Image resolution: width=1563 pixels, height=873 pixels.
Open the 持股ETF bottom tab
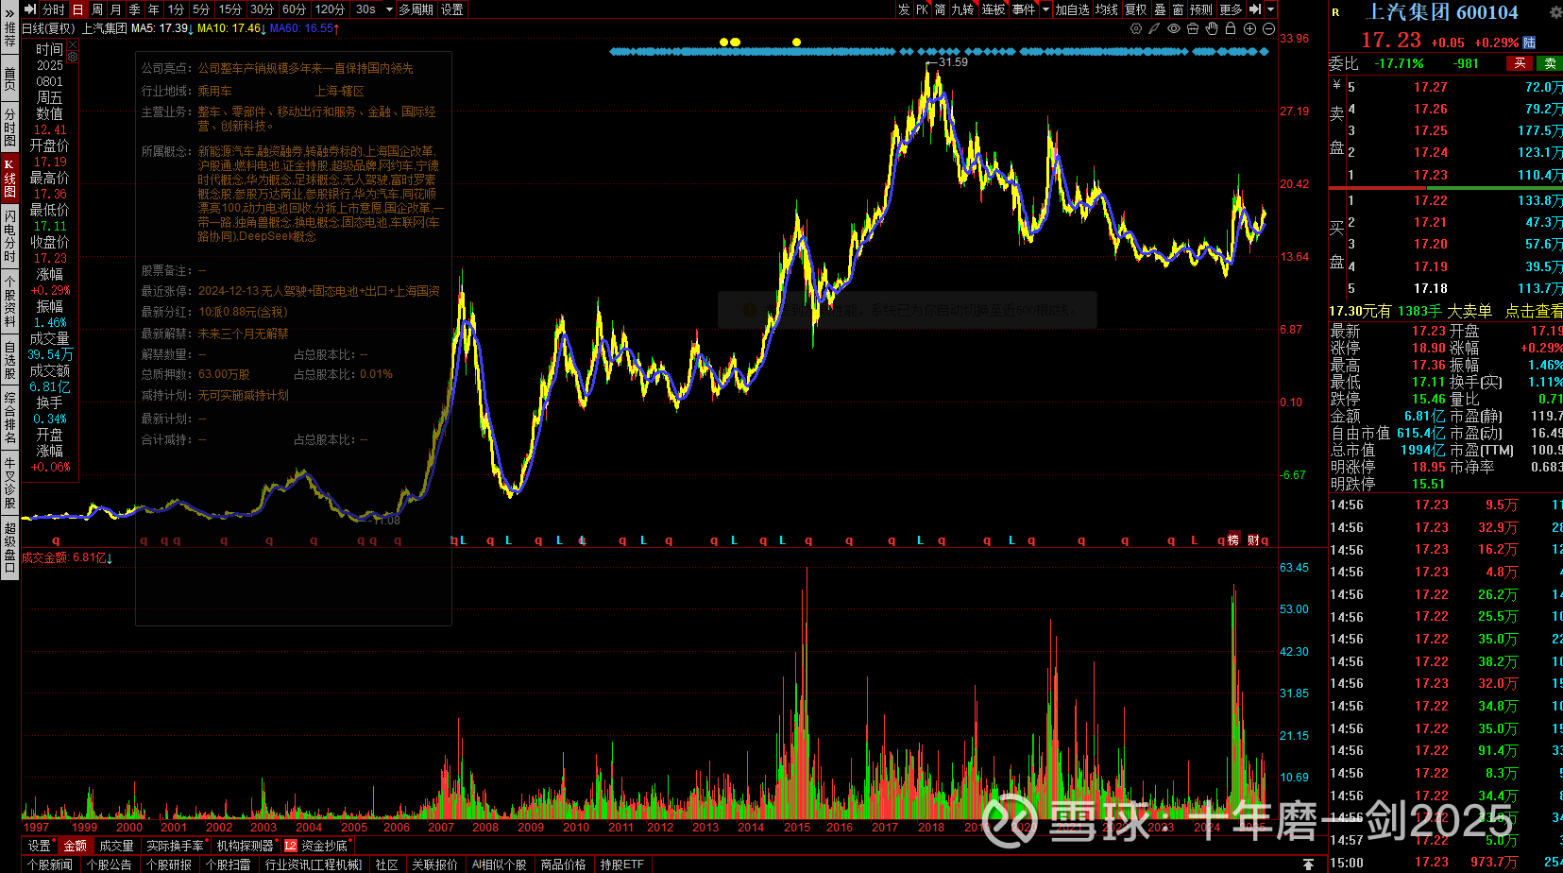pos(621,864)
